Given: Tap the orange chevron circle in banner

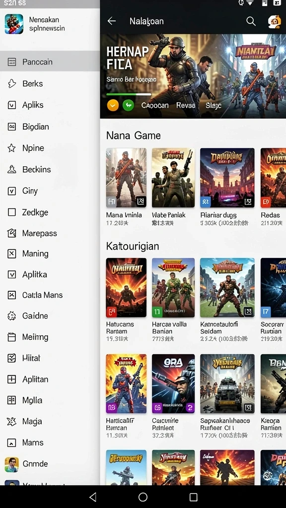Looking at the screenshot, I should pos(113,105).
